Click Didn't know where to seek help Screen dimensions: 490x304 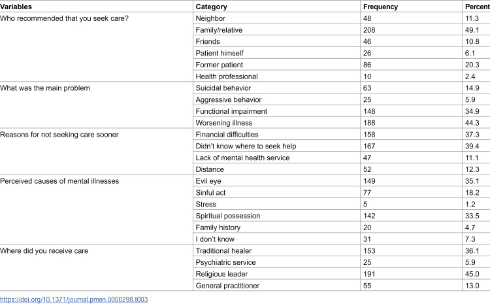coord(246,146)
